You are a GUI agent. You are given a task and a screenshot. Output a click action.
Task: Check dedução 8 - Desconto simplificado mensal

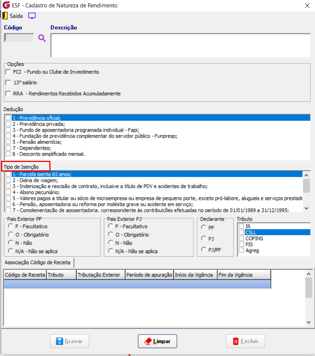click(x=8, y=154)
